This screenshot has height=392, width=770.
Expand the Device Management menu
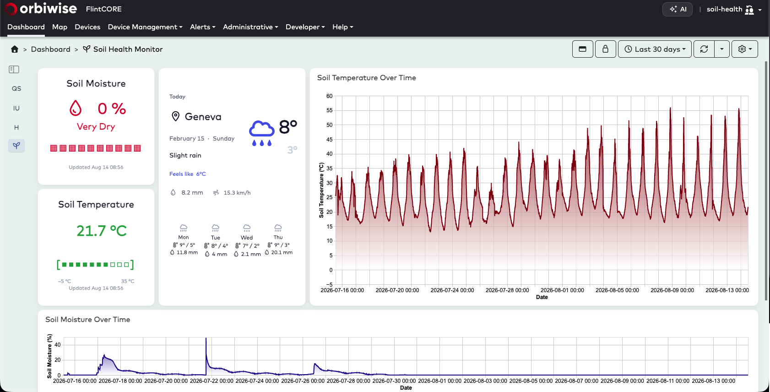145,27
